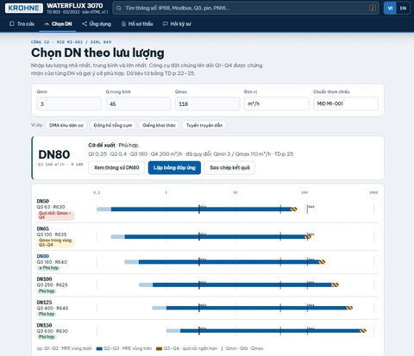The width and height of the screenshot is (414, 356).
Task: Focus the parameter search field
Action: (246, 8)
